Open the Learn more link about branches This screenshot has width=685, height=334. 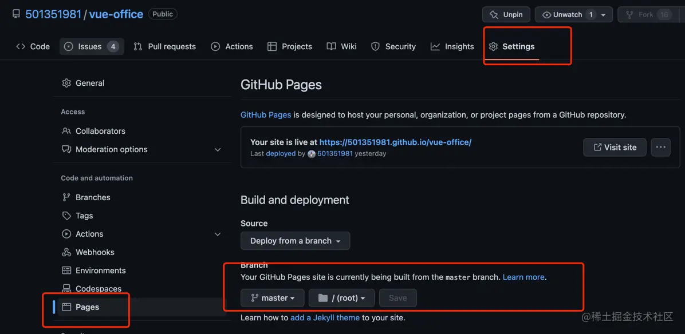tap(522, 277)
